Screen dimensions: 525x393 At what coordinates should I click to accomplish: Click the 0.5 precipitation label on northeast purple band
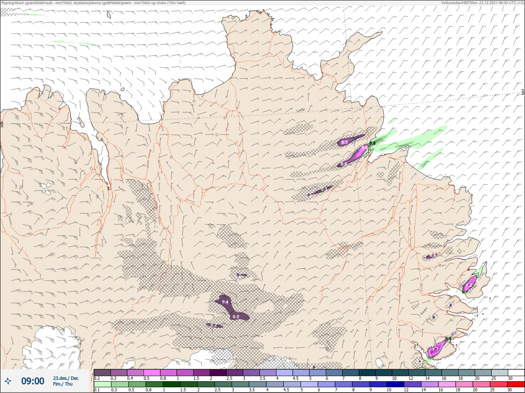345,142
